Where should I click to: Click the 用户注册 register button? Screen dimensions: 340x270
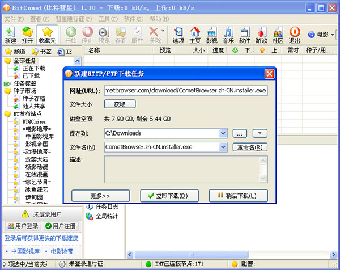click(x=61, y=226)
